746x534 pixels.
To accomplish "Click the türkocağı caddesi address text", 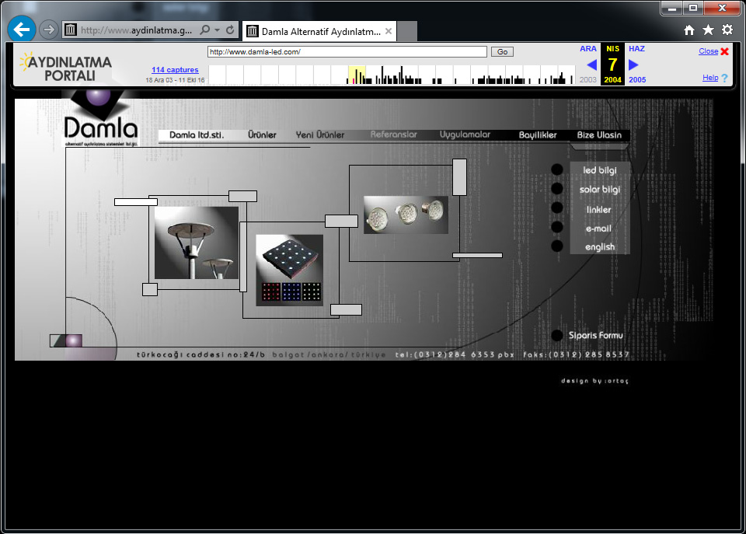I will pos(200,355).
